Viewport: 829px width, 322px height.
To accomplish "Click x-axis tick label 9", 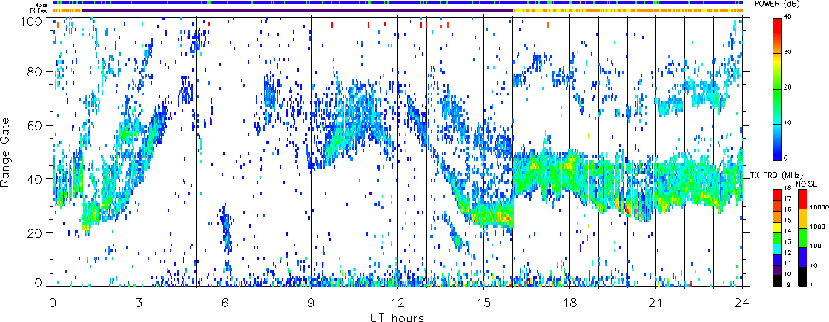I will click(x=311, y=303).
